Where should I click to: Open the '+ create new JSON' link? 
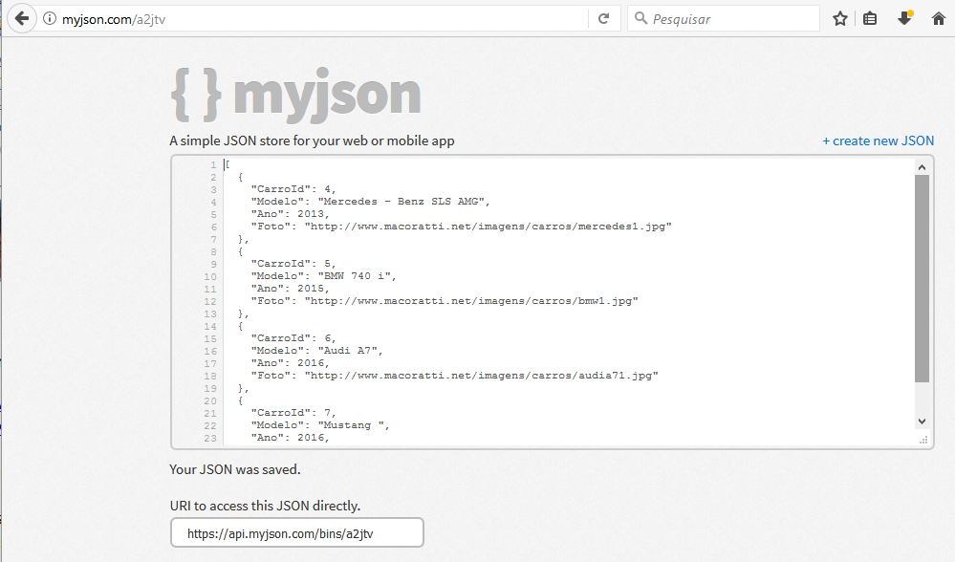coord(878,140)
